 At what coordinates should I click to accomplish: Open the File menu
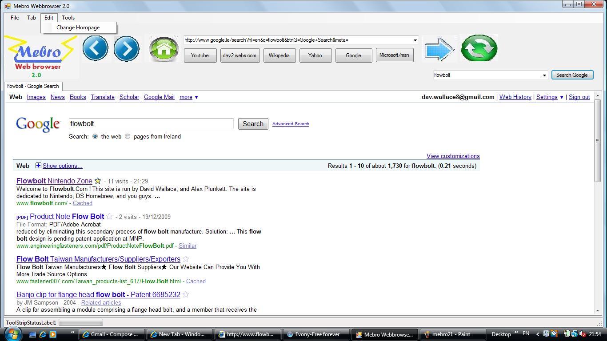tap(15, 18)
